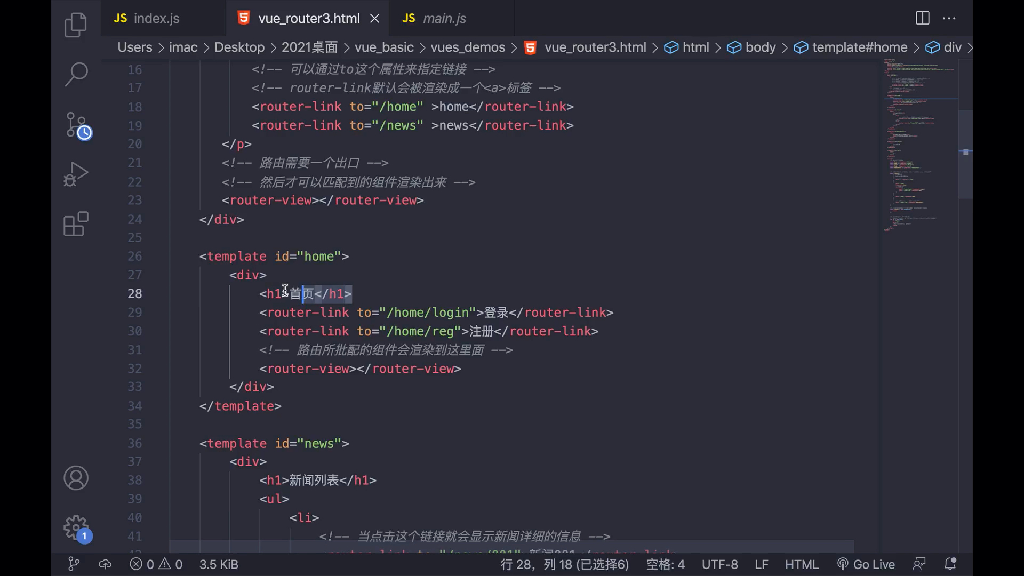Viewport: 1024px width, 576px height.
Task: Place cursor on /home/reg router-link line
Action: (429, 331)
